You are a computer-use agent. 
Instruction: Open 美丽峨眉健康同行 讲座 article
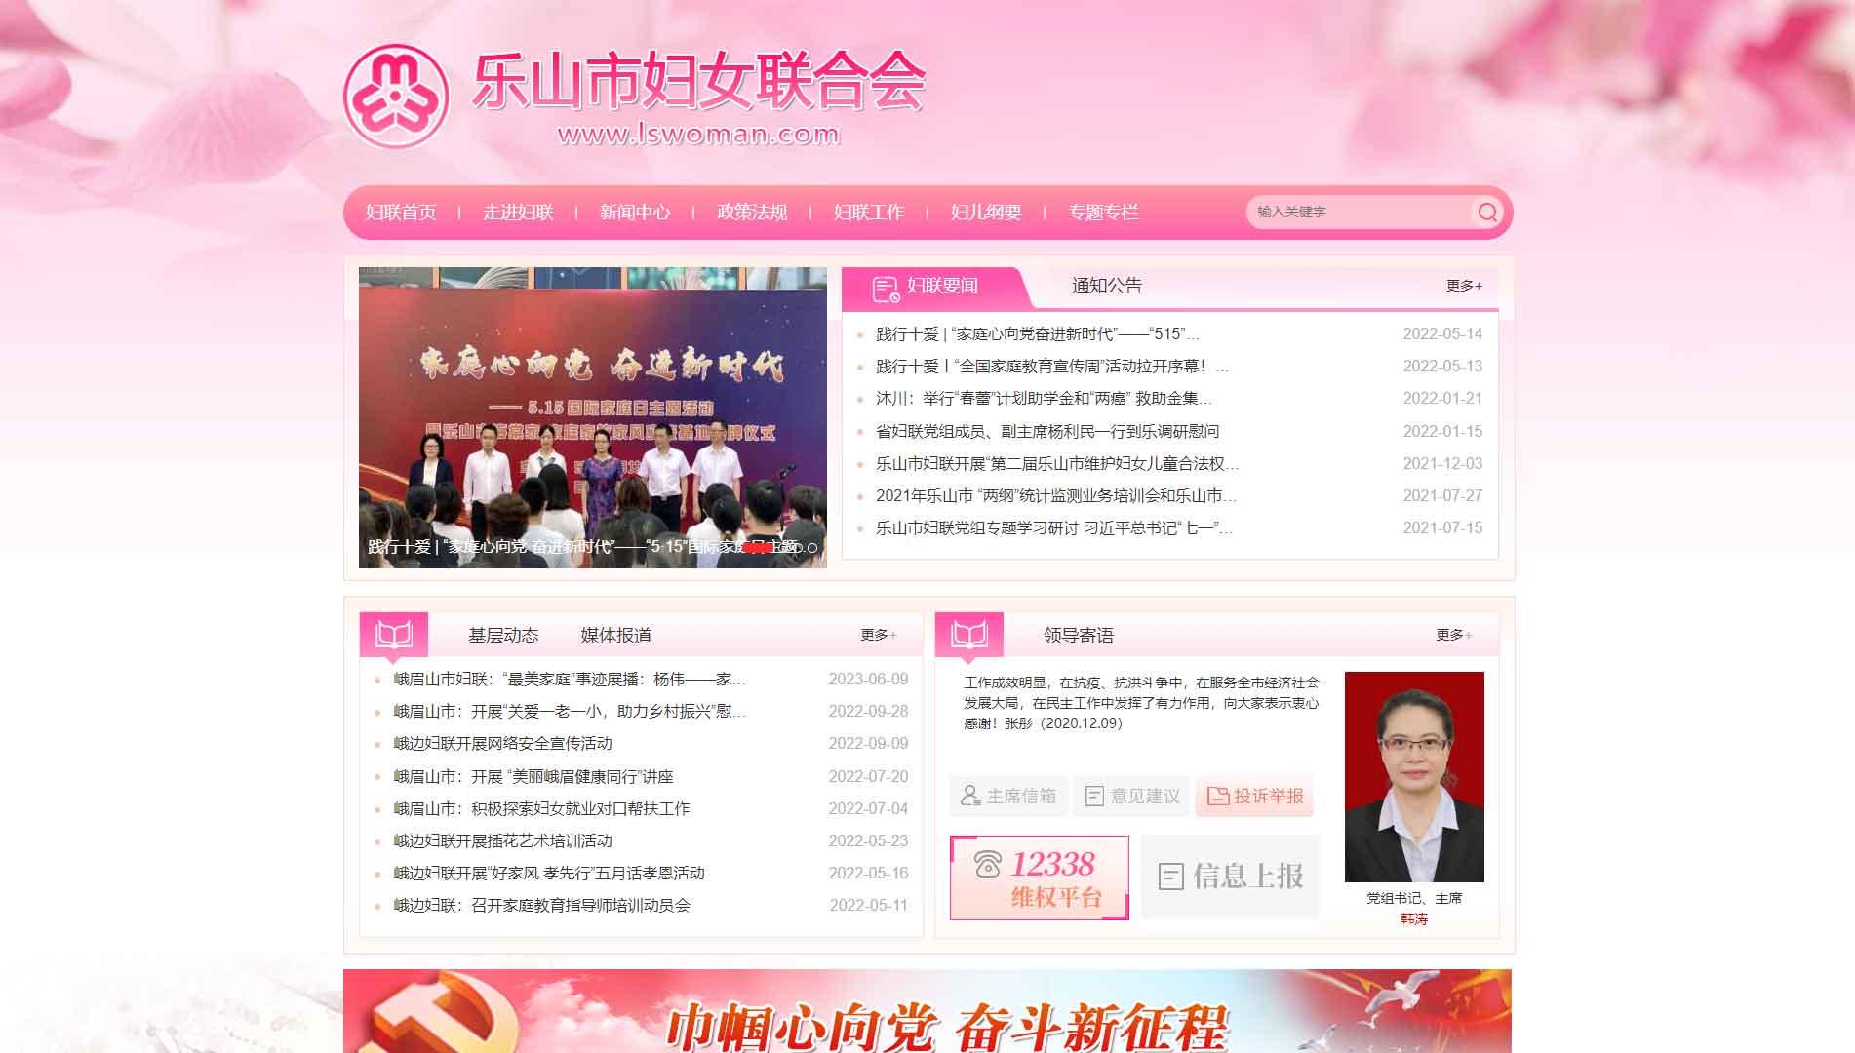click(533, 777)
